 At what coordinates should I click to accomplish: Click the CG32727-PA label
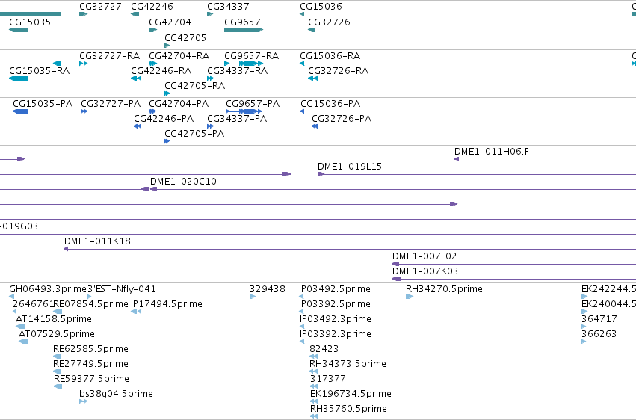111,103
